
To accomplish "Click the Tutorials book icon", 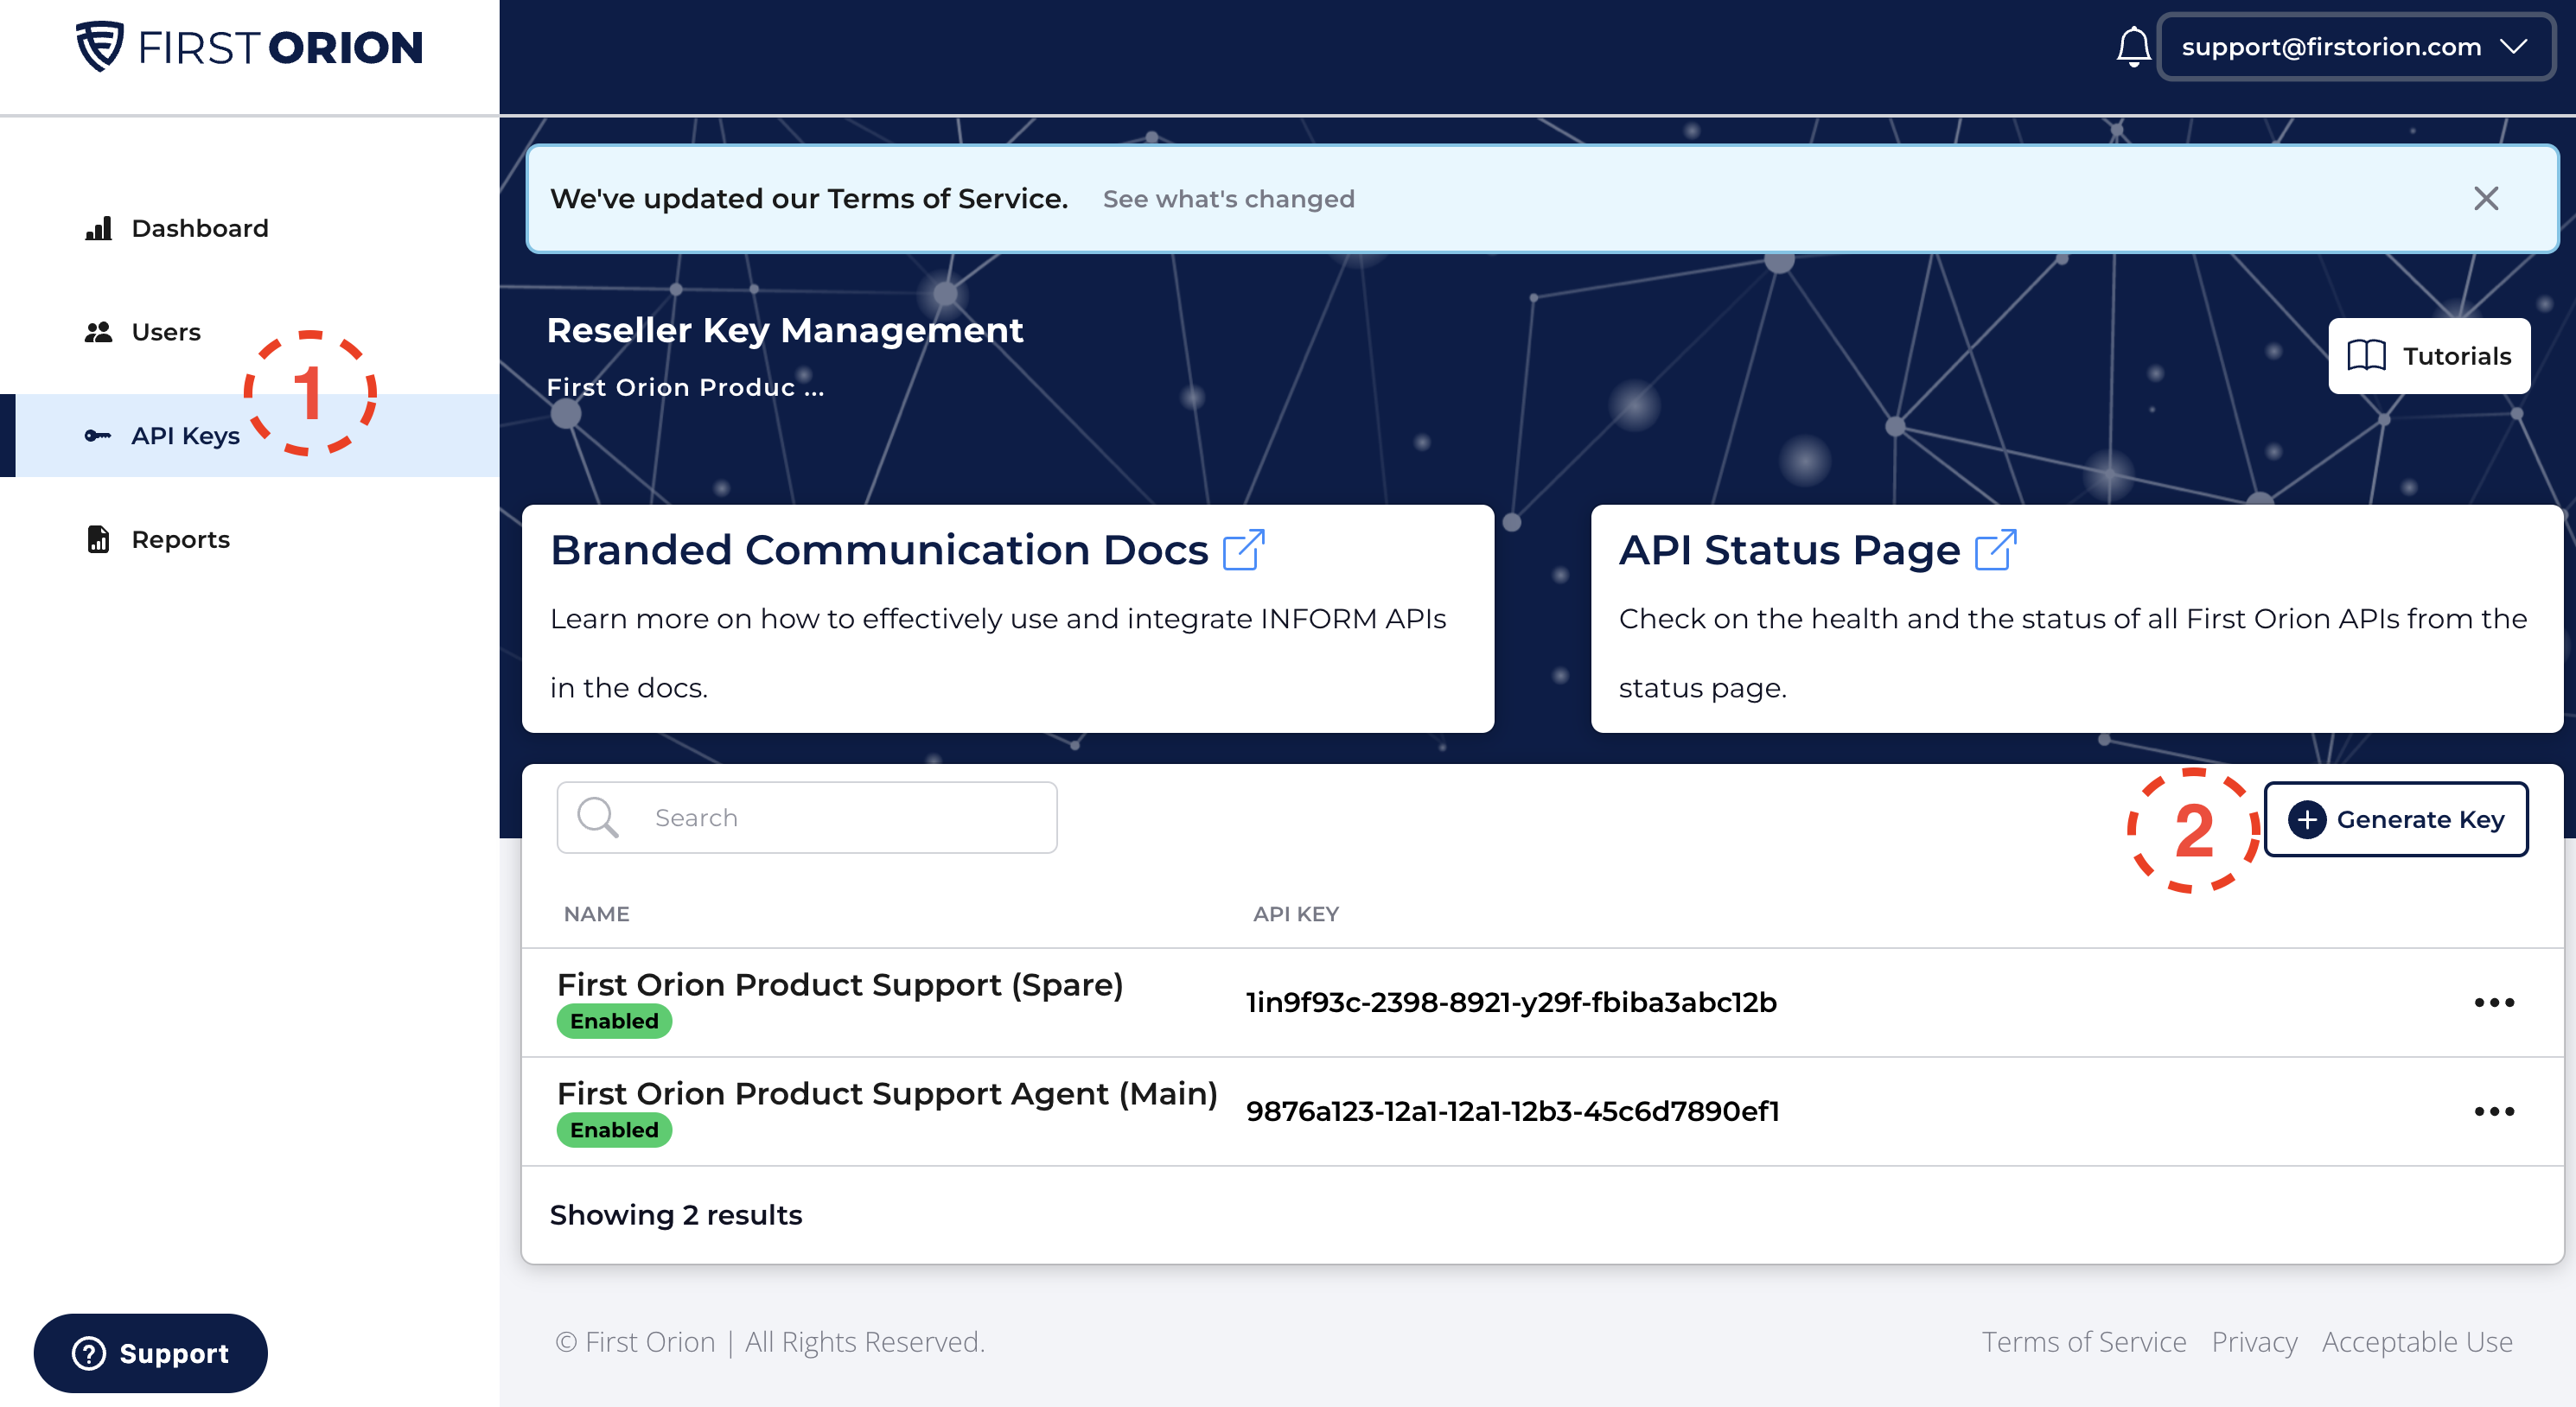I will click(2366, 356).
